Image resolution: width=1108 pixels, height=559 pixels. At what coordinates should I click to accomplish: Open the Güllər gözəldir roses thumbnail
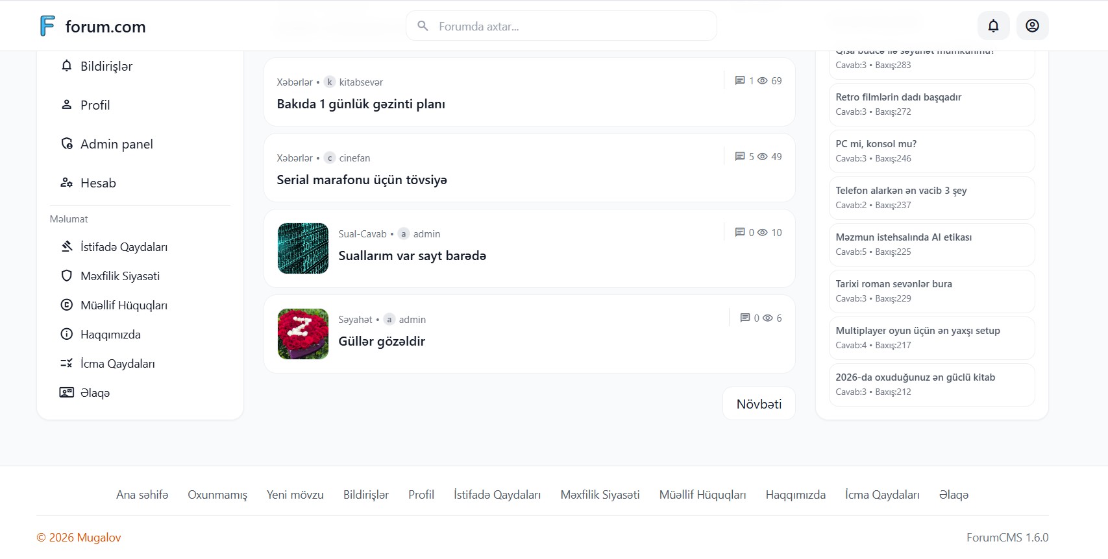303,334
